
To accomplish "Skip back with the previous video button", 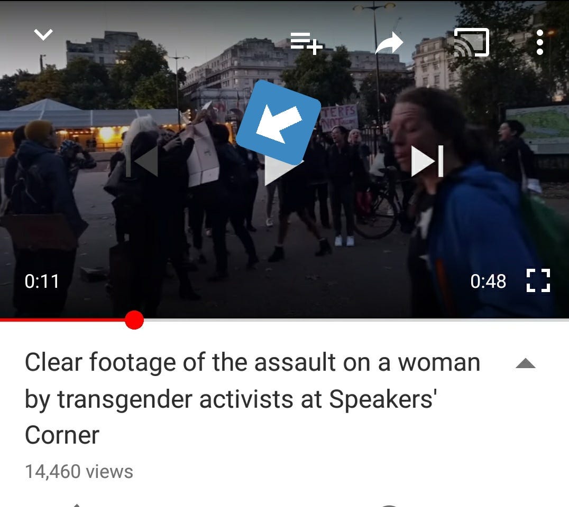I will 142,161.
